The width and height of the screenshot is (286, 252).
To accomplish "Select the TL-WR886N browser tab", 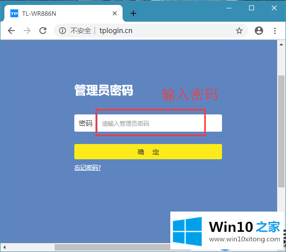I will tap(64, 13).
